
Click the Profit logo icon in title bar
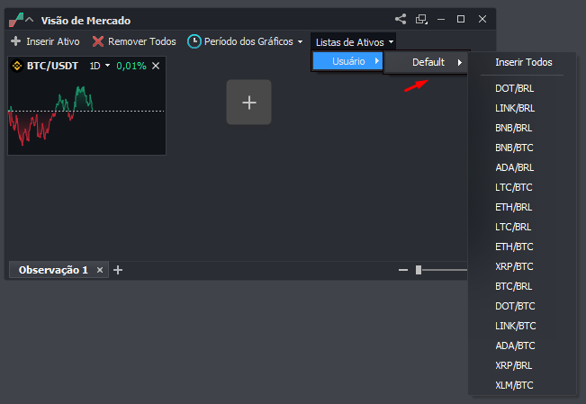[16, 20]
